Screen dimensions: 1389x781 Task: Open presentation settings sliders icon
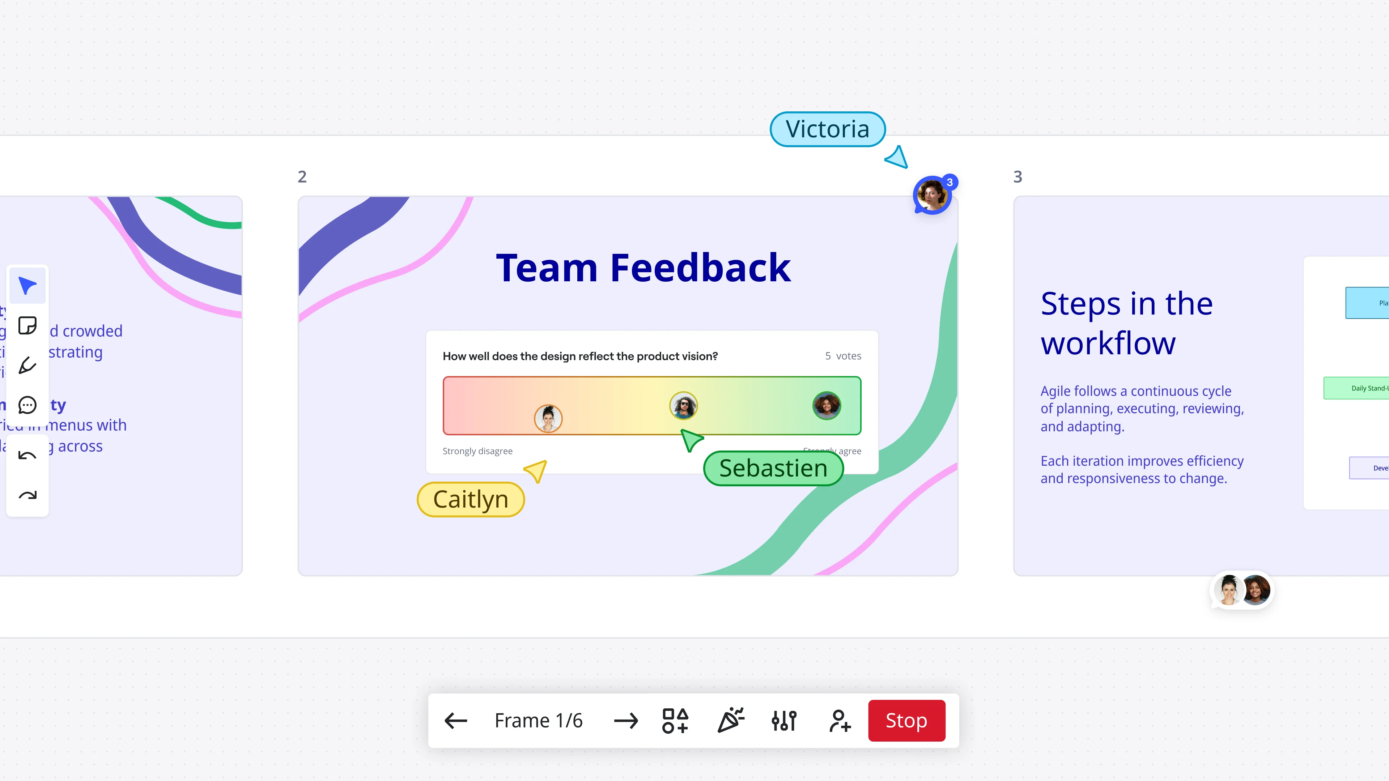click(784, 721)
